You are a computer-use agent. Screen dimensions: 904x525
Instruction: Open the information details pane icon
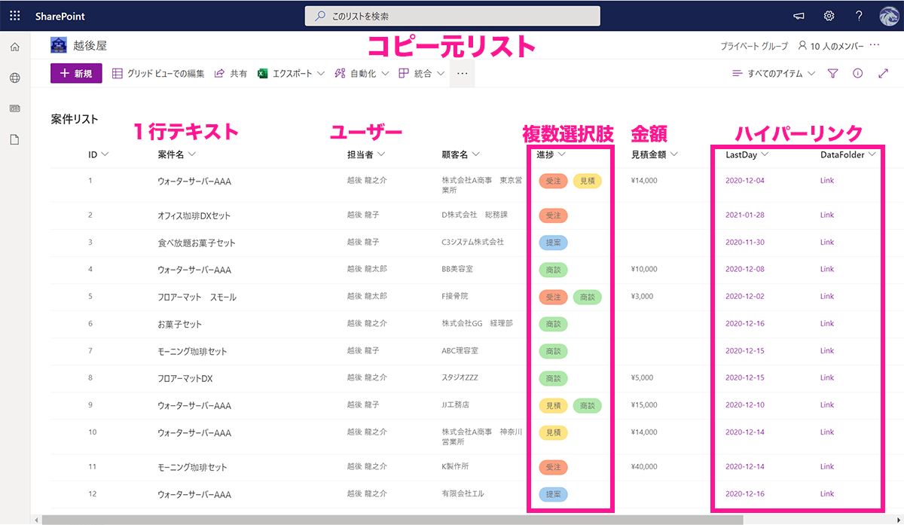(x=857, y=74)
